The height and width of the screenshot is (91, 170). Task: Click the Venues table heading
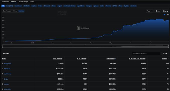(x=6, y=53)
